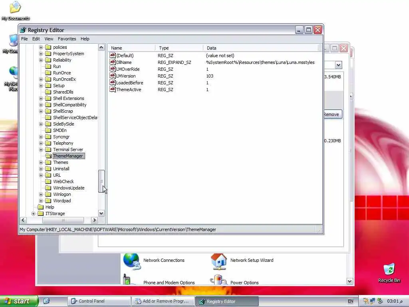Open the Help menu in Registry Editor
Image resolution: width=409 pixels, height=307 pixels.
85,39
